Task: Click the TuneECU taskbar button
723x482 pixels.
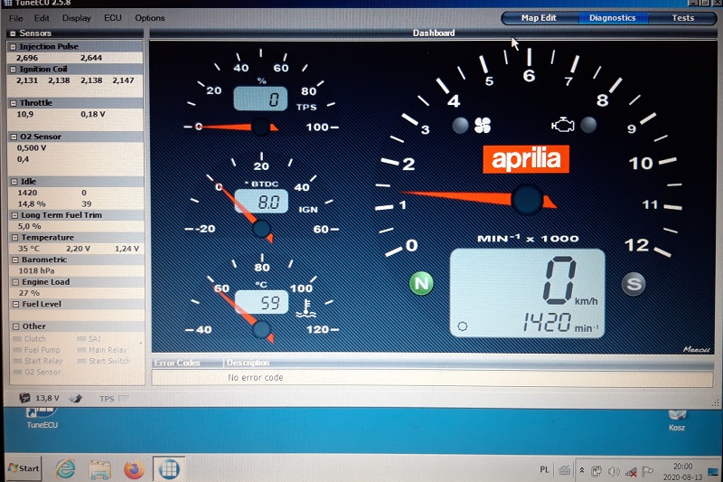Action: click(x=169, y=469)
